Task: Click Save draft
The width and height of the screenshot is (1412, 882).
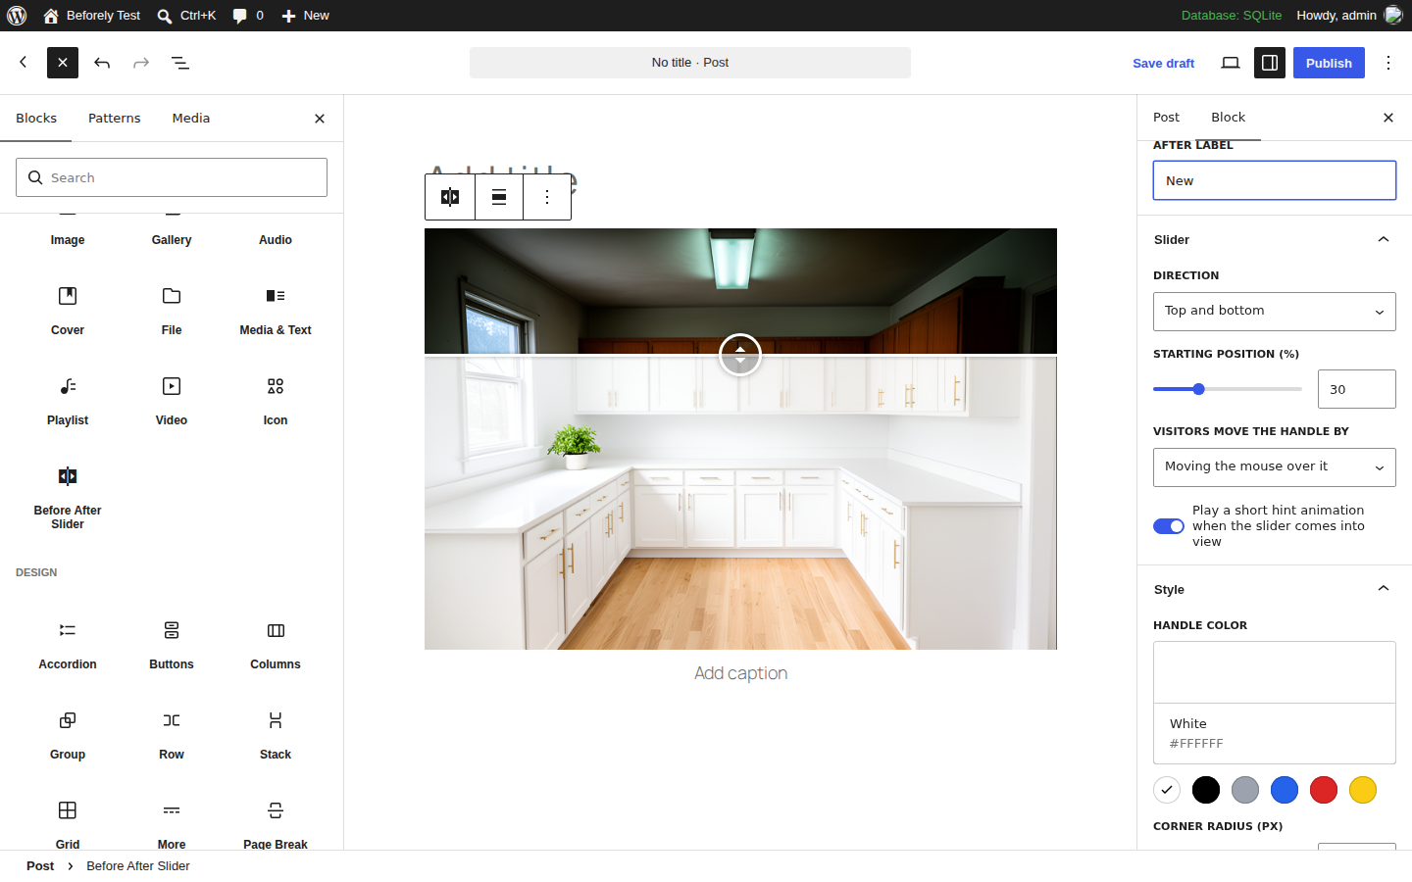Action: [x=1164, y=63]
